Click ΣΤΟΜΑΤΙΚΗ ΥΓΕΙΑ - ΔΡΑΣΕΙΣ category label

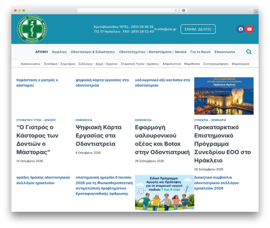click(x=36, y=120)
